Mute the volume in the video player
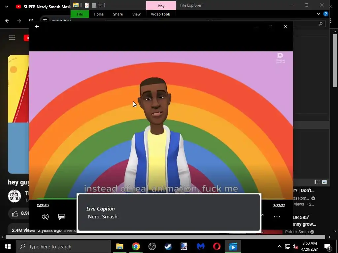Screen dimensions: 338x253 click(x=45, y=217)
